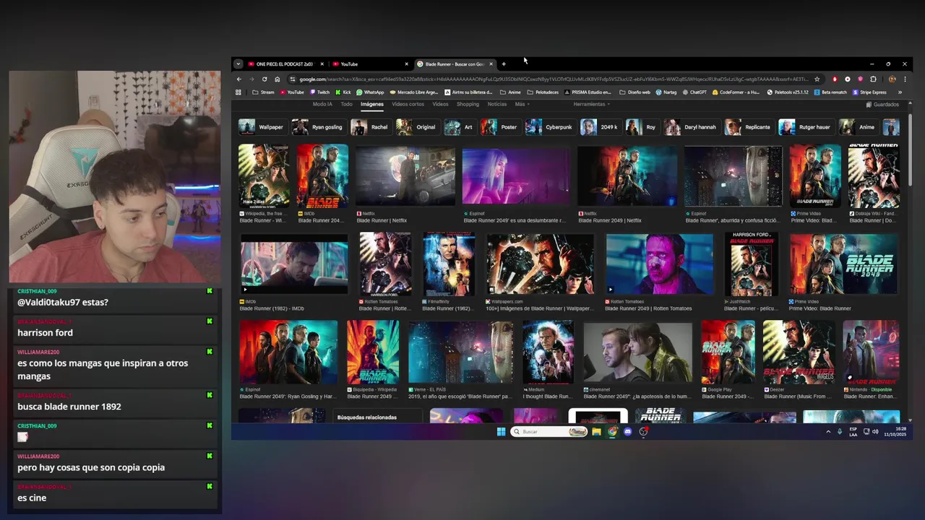Click the Windows taskbar Buscar search box
925x520 pixels.
548,432
